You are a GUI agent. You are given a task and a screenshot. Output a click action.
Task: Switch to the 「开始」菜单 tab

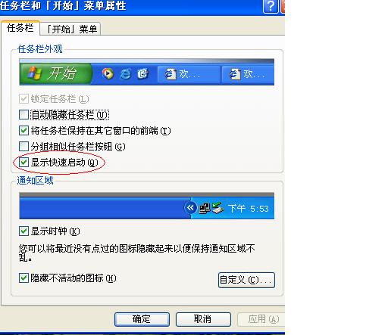tap(70, 29)
